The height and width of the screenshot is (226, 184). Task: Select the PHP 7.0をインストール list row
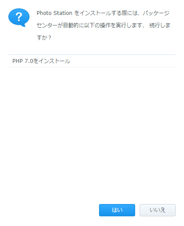tap(92, 61)
